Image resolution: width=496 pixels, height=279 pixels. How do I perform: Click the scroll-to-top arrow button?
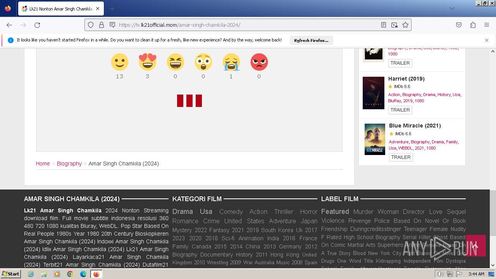pos(475,246)
